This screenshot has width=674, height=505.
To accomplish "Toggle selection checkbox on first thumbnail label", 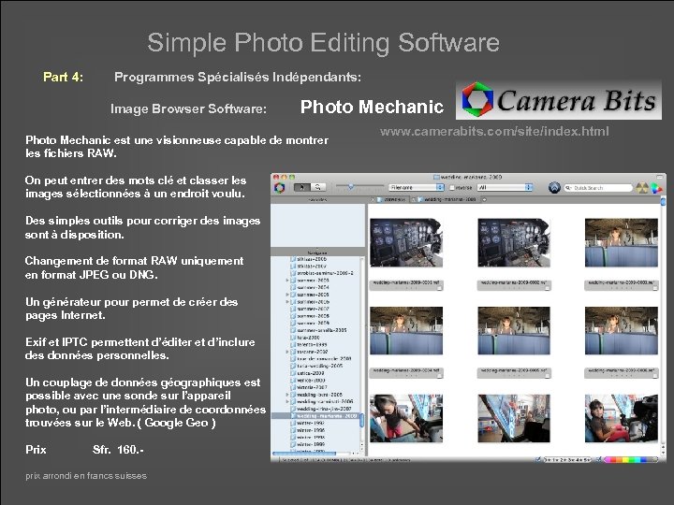I will coord(439,288).
